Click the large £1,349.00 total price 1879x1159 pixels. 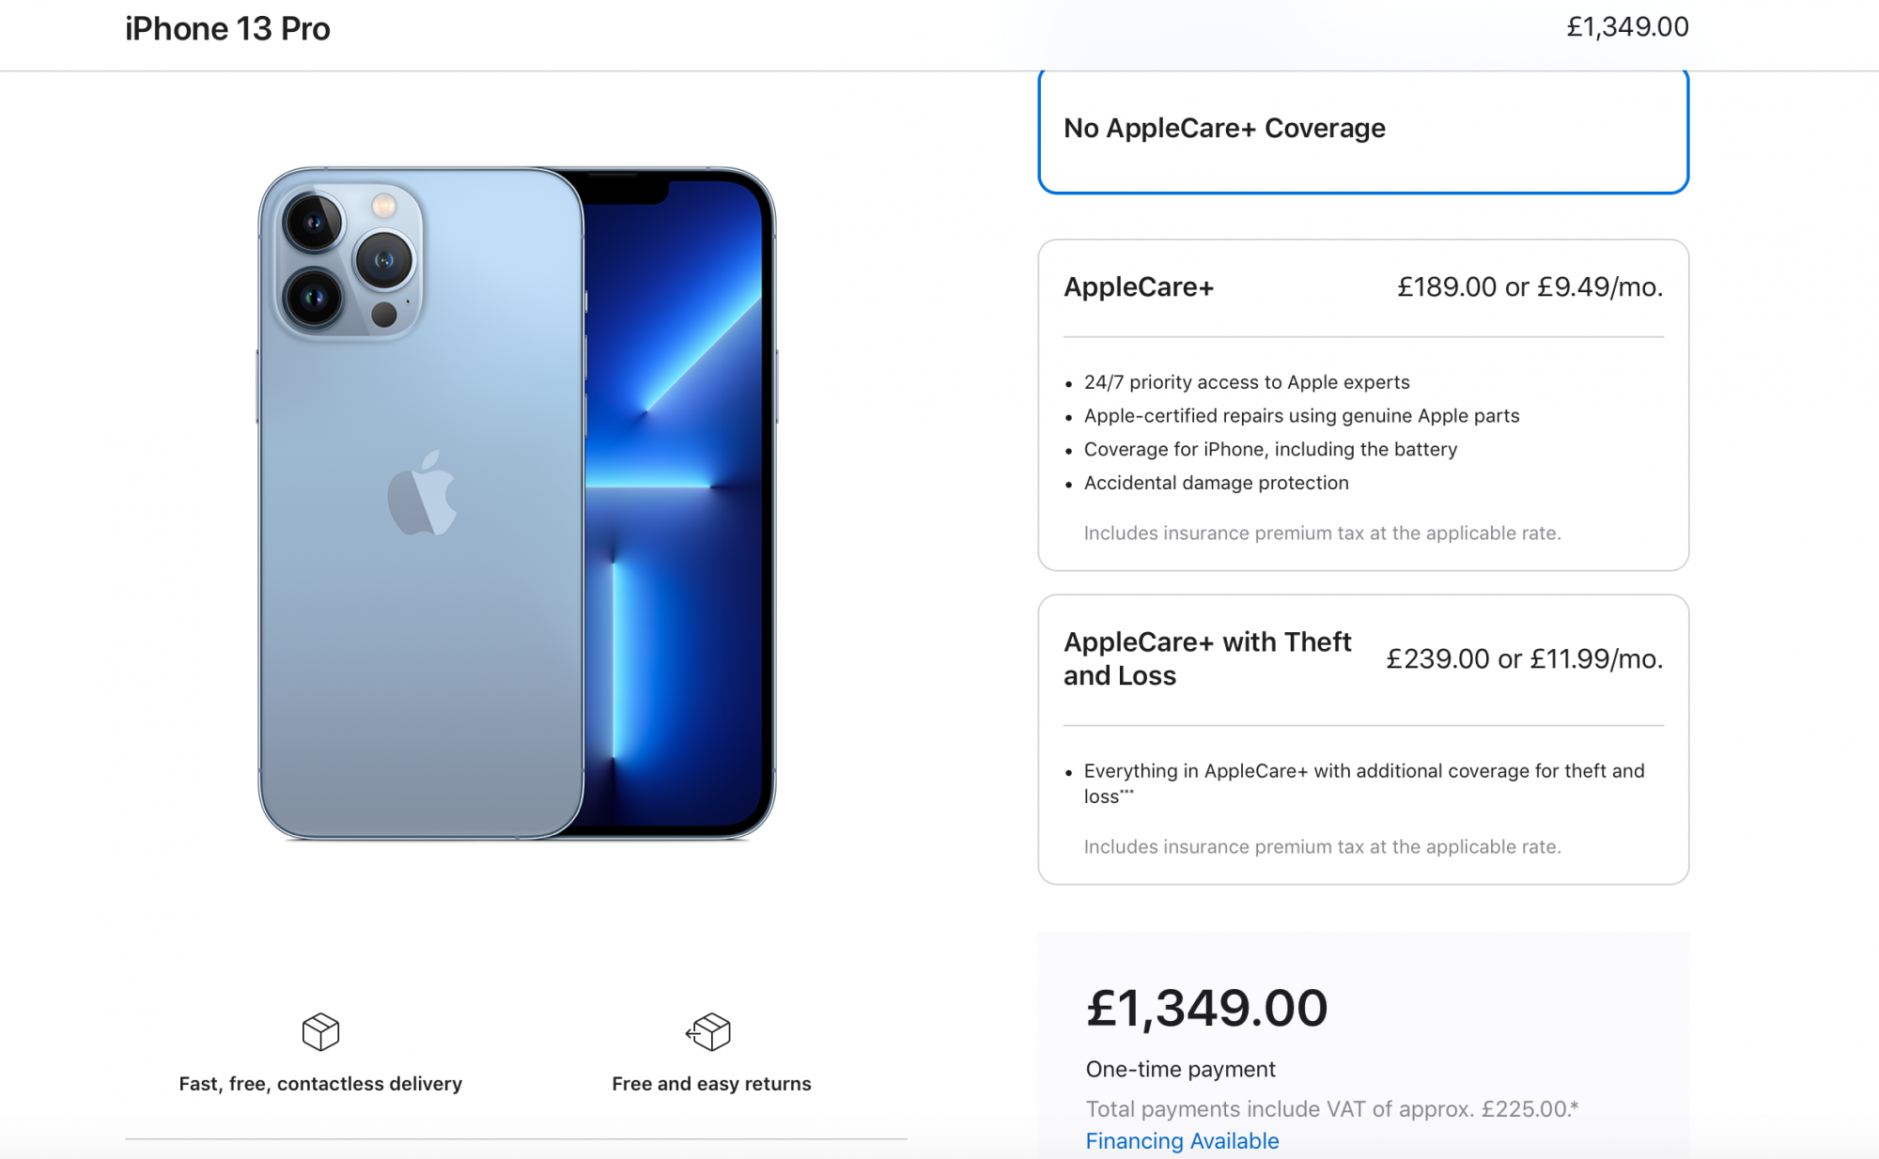(1207, 1008)
